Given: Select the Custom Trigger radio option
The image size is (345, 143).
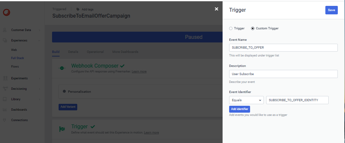Looking at the screenshot, I should click(252, 28).
